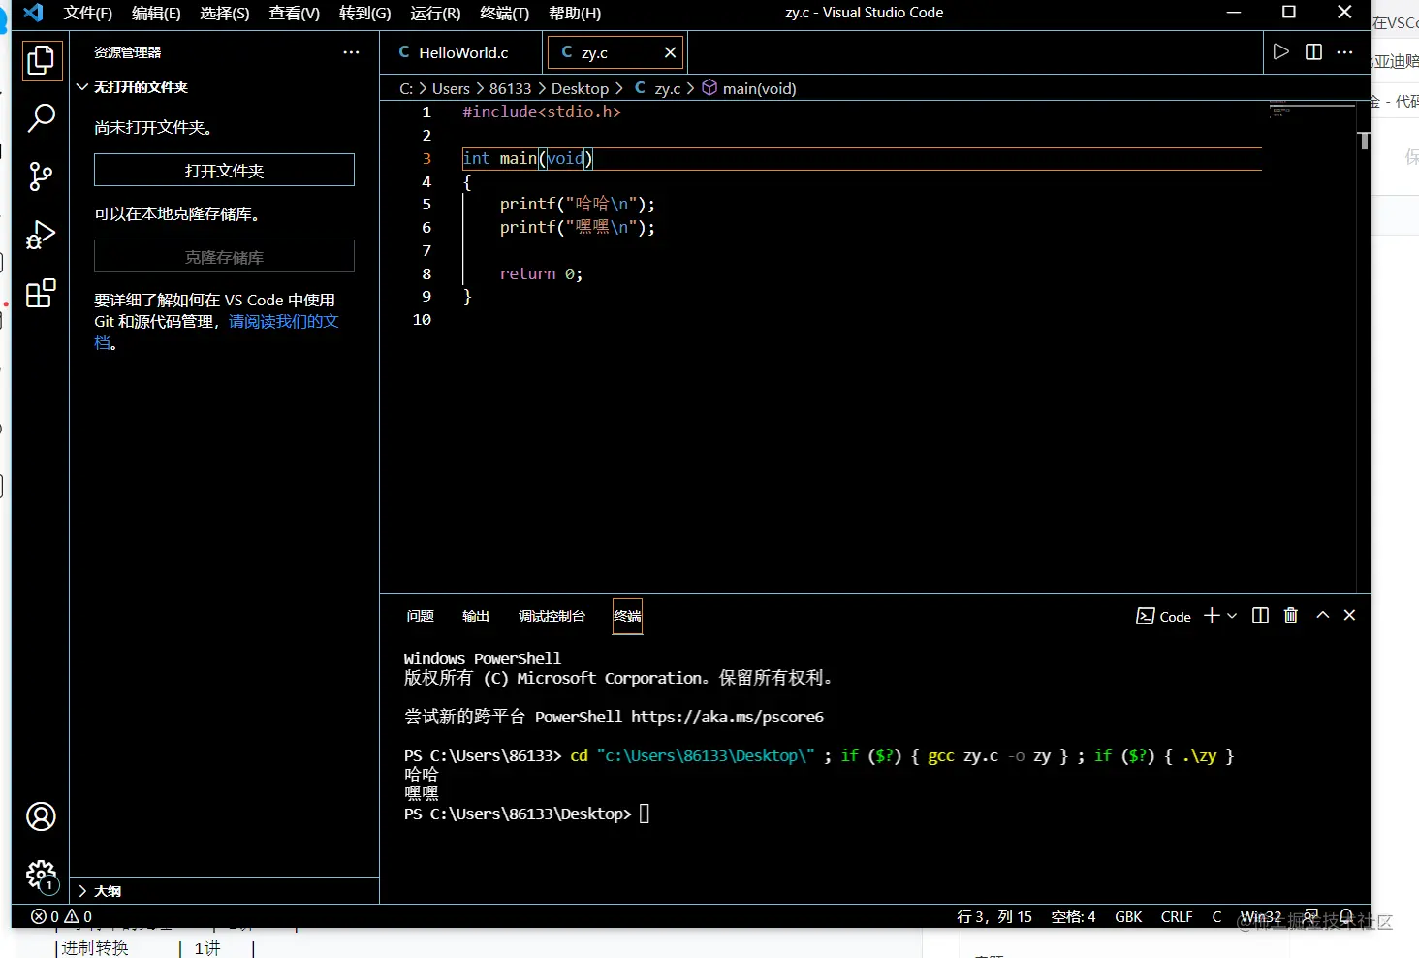Toggle the Explorer sidebar
Viewport: 1419px width, 958px height.
41,60
